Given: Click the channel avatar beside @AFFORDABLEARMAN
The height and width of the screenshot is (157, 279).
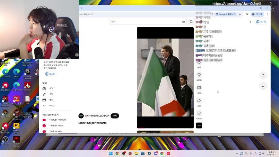Looking at the screenshot, I should [x=81, y=116].
